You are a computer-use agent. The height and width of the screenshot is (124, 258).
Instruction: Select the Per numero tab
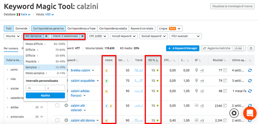pyautogui.click(x=11, y=48)
